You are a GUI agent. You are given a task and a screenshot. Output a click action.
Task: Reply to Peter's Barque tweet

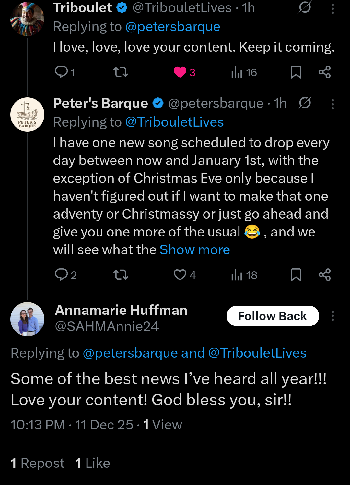[61, 275]
